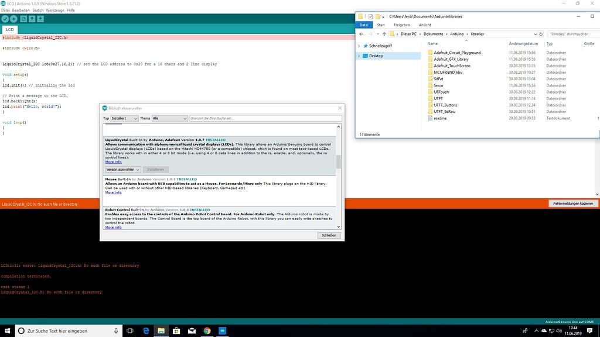600x337 pixels.
Task: Click the Explorer back arrow
Action: (x=361, y=34)
